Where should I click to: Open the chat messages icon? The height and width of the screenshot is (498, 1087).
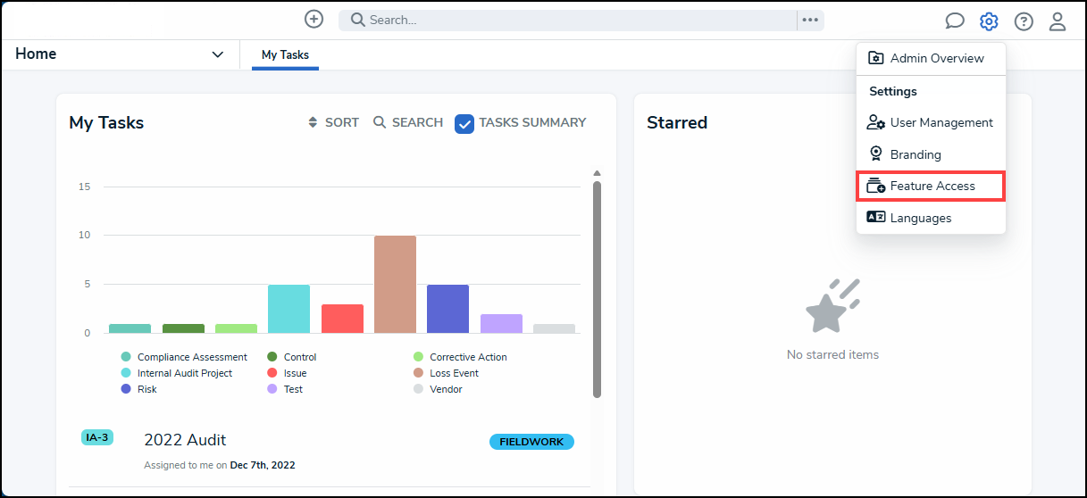click(955, 21)
